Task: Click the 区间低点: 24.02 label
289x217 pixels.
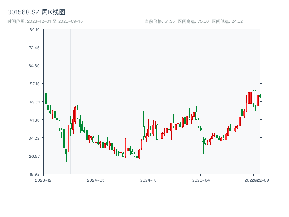Action: point(227,21)
